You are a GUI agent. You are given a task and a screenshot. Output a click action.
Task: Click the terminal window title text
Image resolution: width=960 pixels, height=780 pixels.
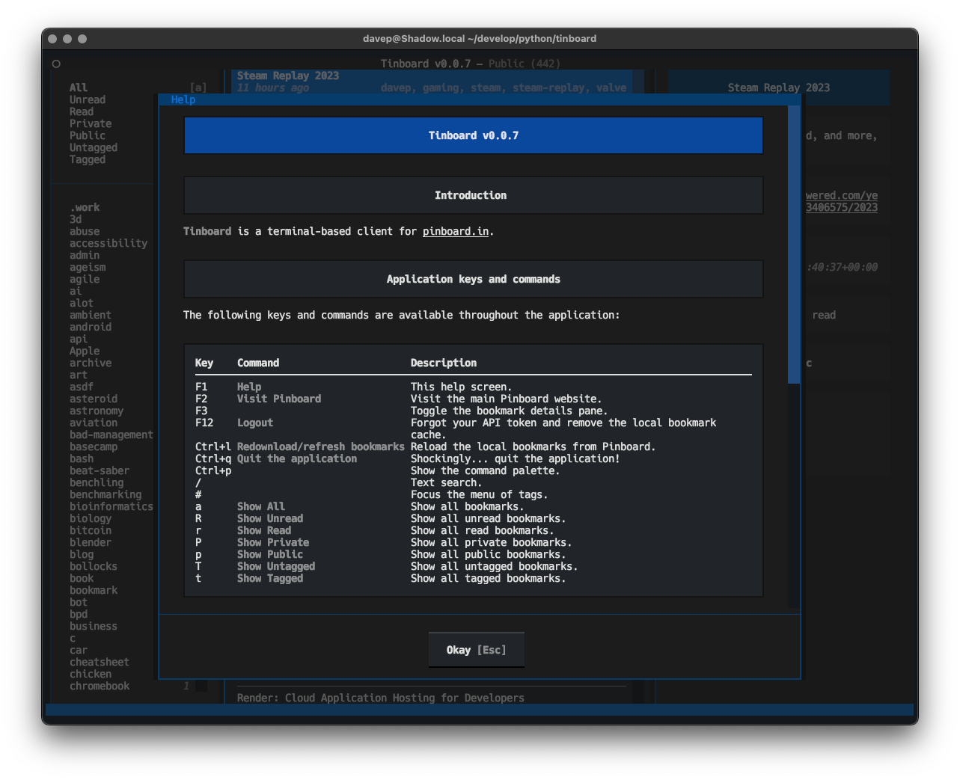click(480, 38)
